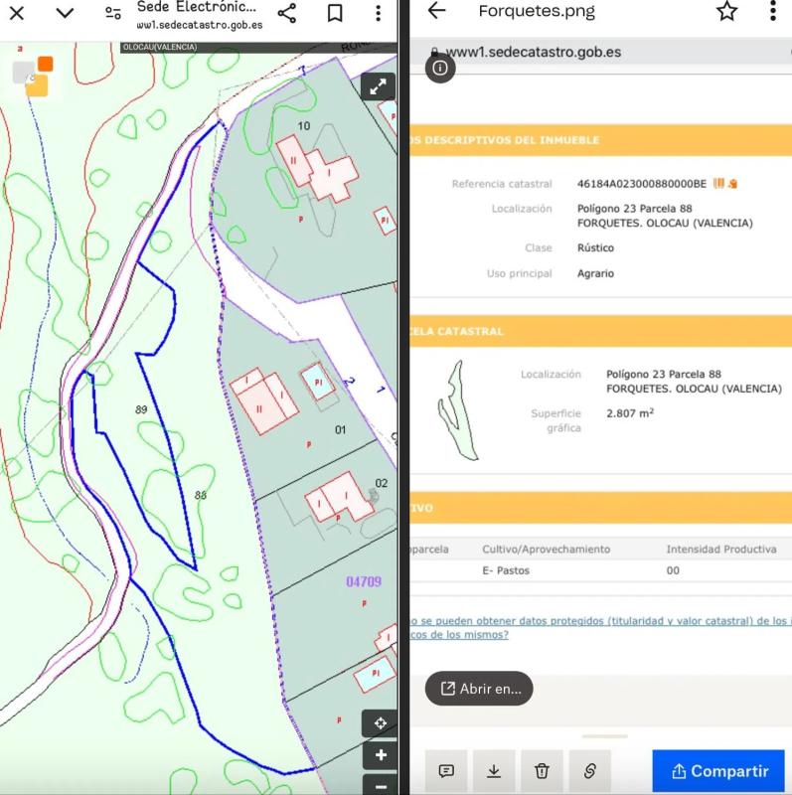Open the file viewer's three-dot options menu

[772, 11]
